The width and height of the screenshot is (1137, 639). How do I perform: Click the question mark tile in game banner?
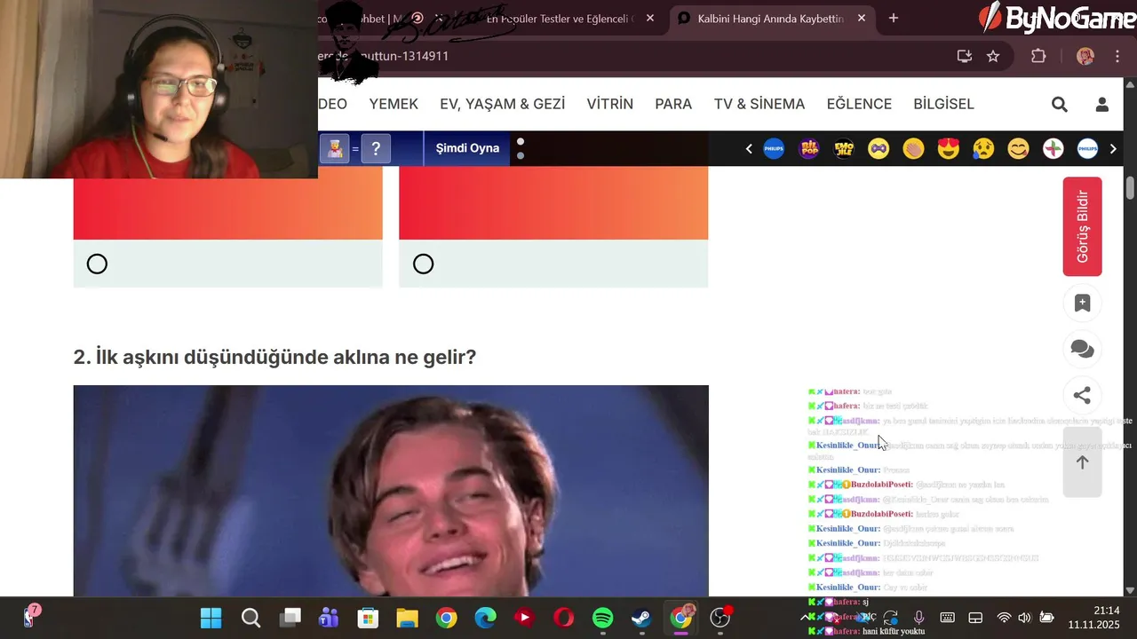click(x=376, y=148)
